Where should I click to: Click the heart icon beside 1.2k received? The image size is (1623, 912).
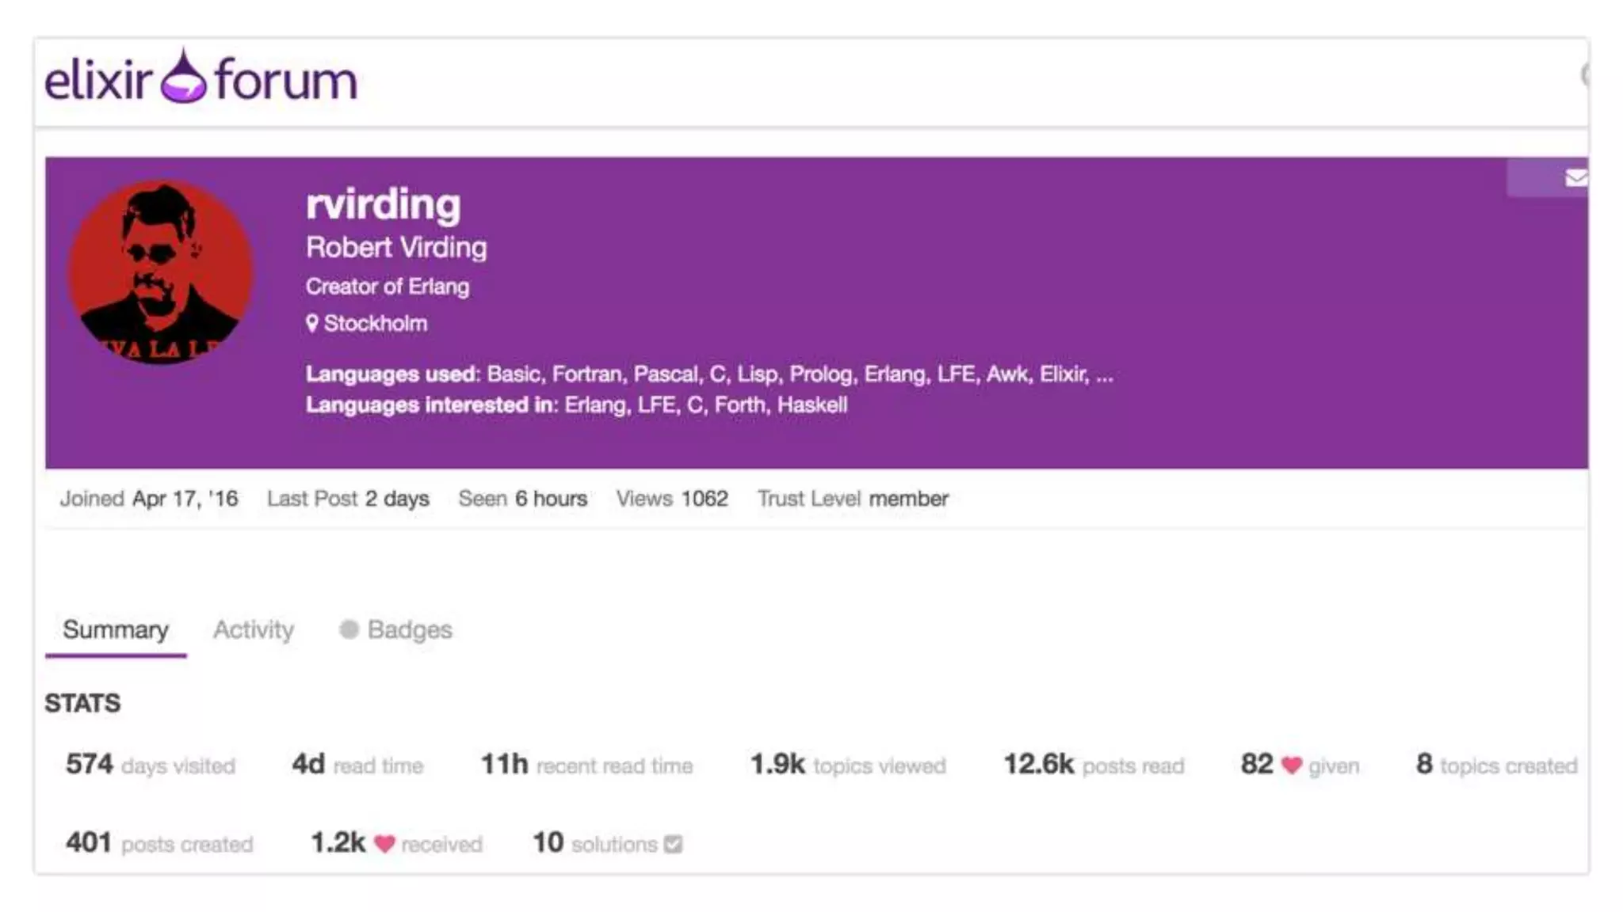coord(384,844)
